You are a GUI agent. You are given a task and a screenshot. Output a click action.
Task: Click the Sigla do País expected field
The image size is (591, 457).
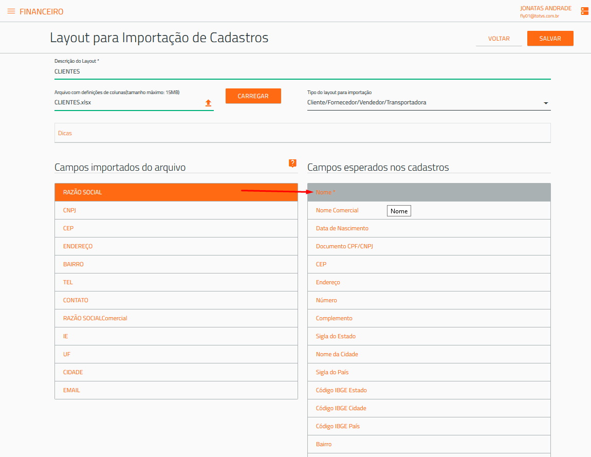click(x=429, y=372)
